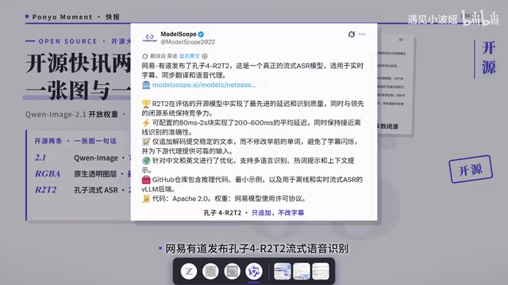Click the subtitle 网易有道发布孔子4-R2T2流式语音识别
Viewport: 508px width, 285px height.
(x=256, y=249)
